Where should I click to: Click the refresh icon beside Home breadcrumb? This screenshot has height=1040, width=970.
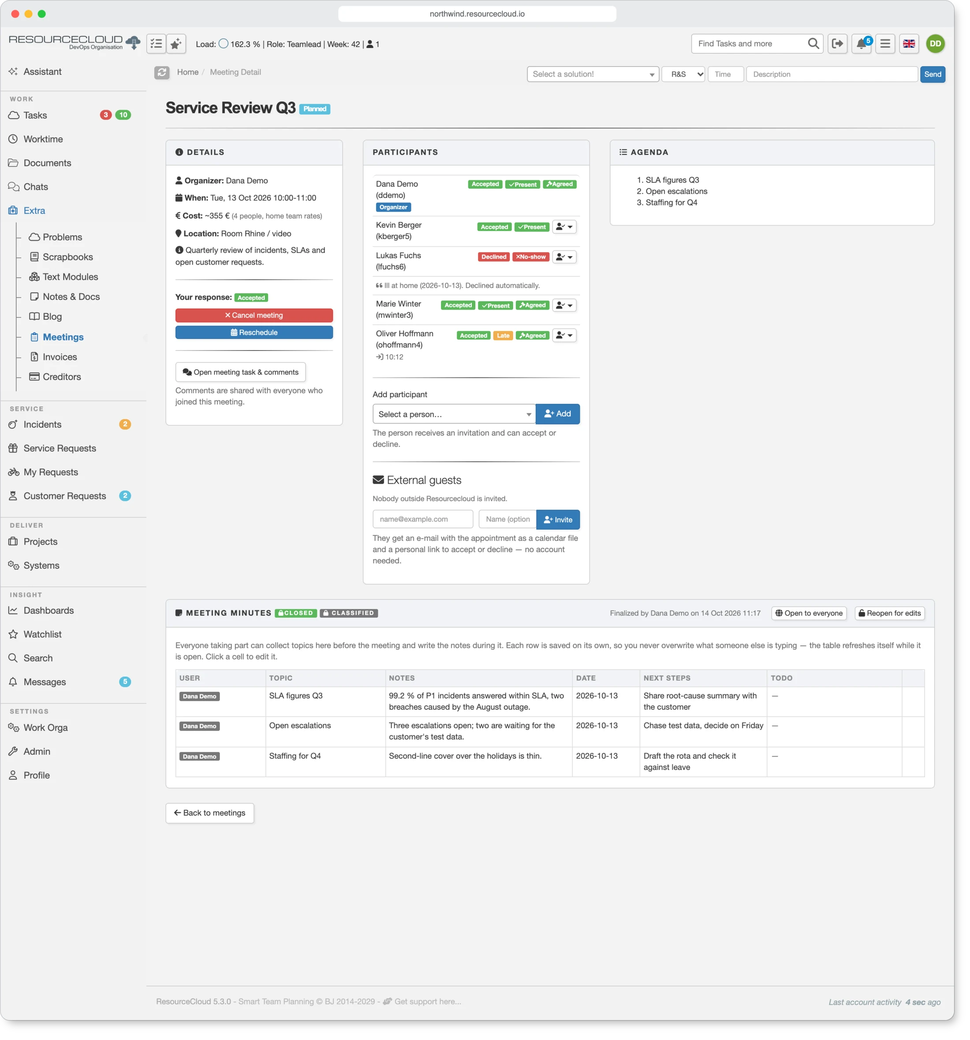[x=162, y=73]
